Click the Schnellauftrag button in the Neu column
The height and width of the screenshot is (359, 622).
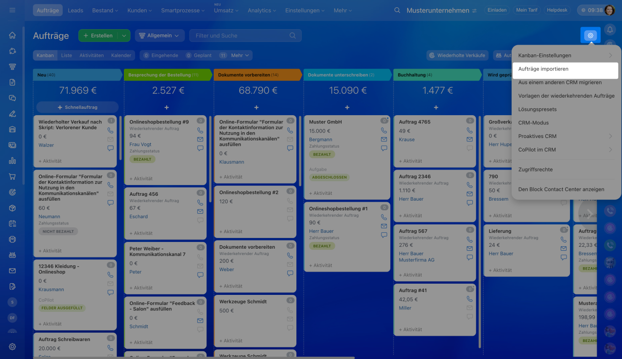click(77, 107)
